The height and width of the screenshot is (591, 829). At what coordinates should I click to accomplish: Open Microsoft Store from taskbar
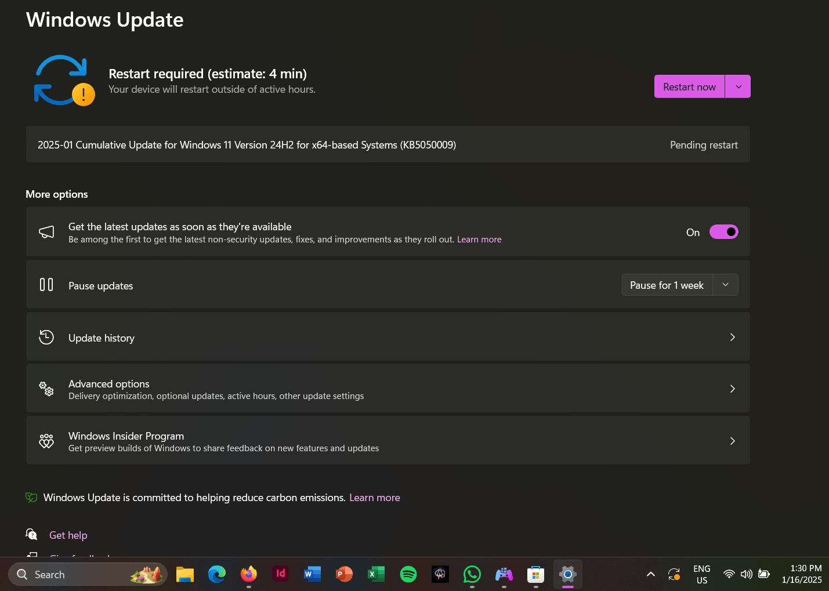[536, 574]
